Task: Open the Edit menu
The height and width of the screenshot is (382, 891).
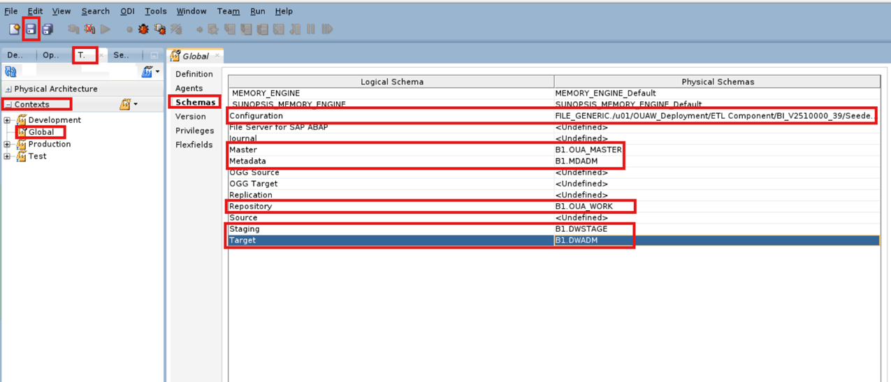Action: point(35,11)
